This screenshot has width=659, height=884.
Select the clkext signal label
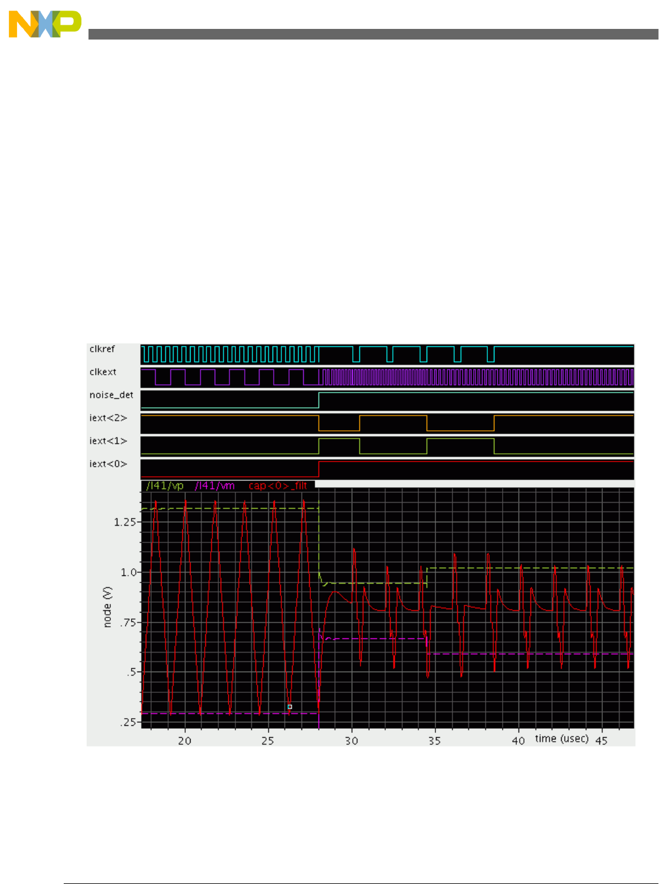tap(103, 372)
